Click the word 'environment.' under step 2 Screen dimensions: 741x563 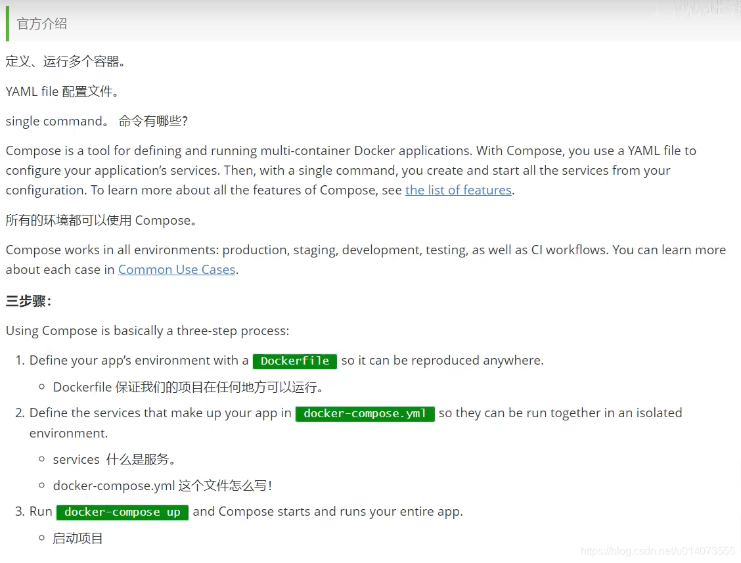click(68, 433)
